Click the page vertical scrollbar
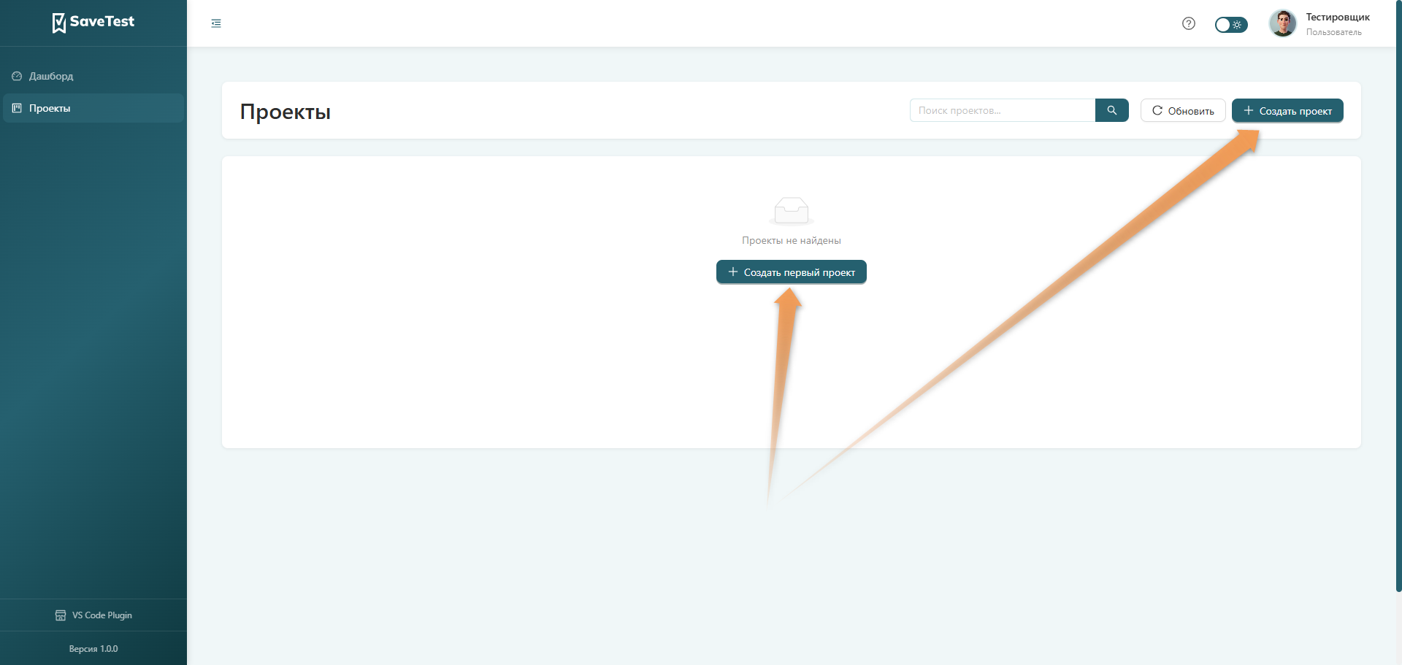Screen dimensions: 1402x665 [x=1398, y=292]
